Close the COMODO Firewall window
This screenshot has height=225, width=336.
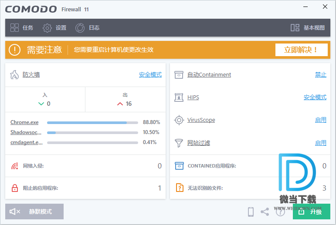click(325, 7)
